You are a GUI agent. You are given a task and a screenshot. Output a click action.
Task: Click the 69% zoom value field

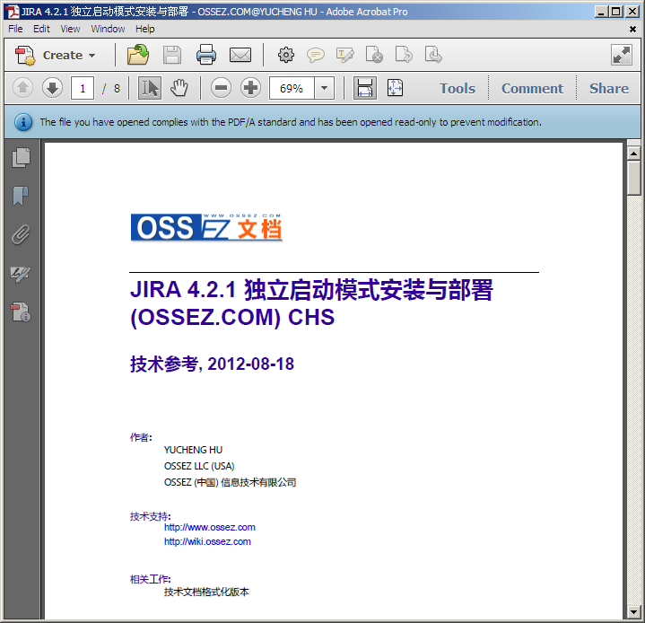point(292,88)
